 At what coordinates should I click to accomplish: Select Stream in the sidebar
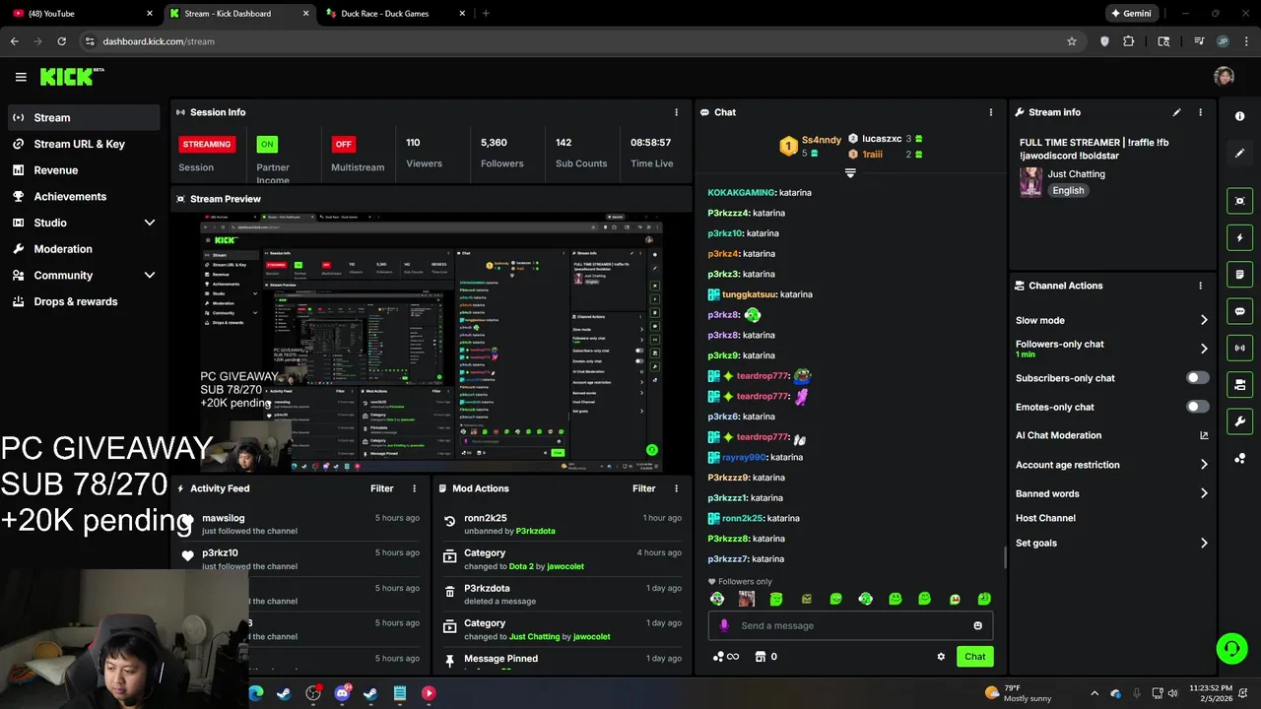pos(84,117)
